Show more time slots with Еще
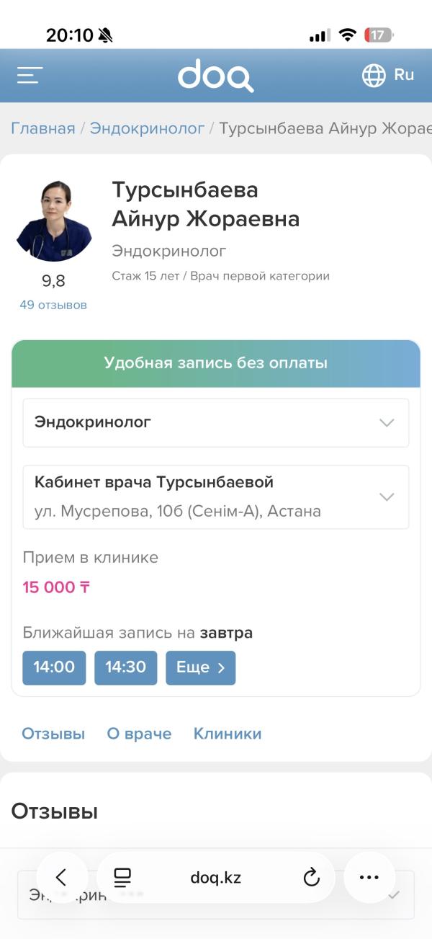This screenshot has width=432, height=939. point(200,667)
